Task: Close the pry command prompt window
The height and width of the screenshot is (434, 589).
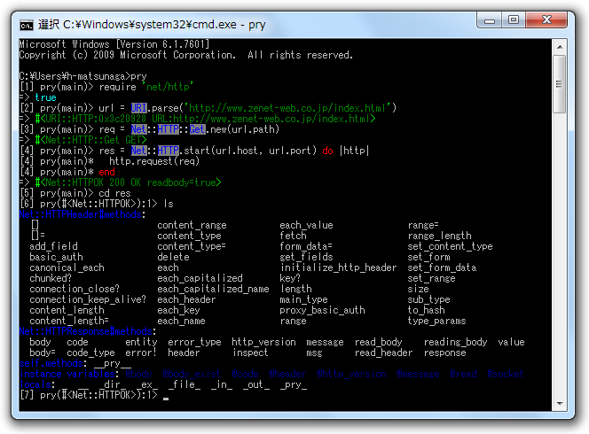Action: (x=546, y=19)
